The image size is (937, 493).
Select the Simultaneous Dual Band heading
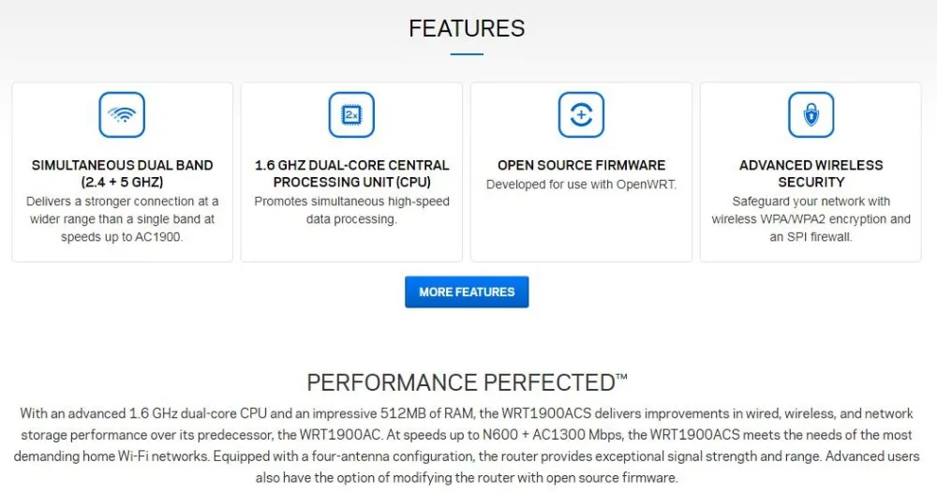[122, 173]
